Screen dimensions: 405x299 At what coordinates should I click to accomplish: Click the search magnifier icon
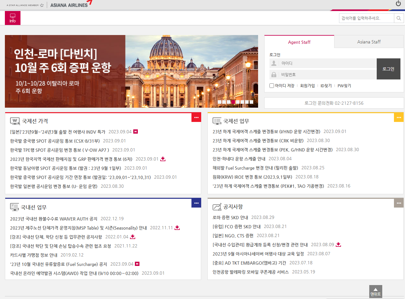click(399, 18)
